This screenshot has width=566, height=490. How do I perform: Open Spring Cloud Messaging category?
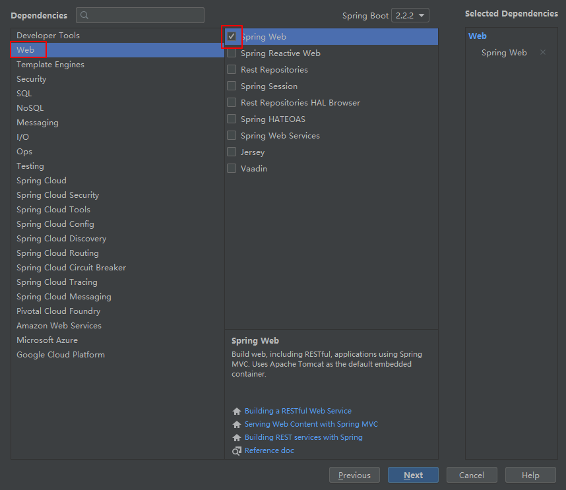(117, 297)
